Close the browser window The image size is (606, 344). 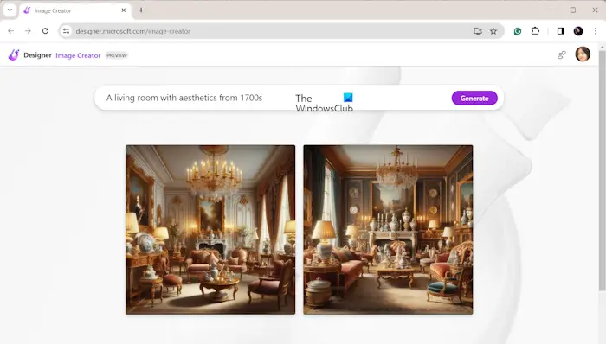coord(596,10)
